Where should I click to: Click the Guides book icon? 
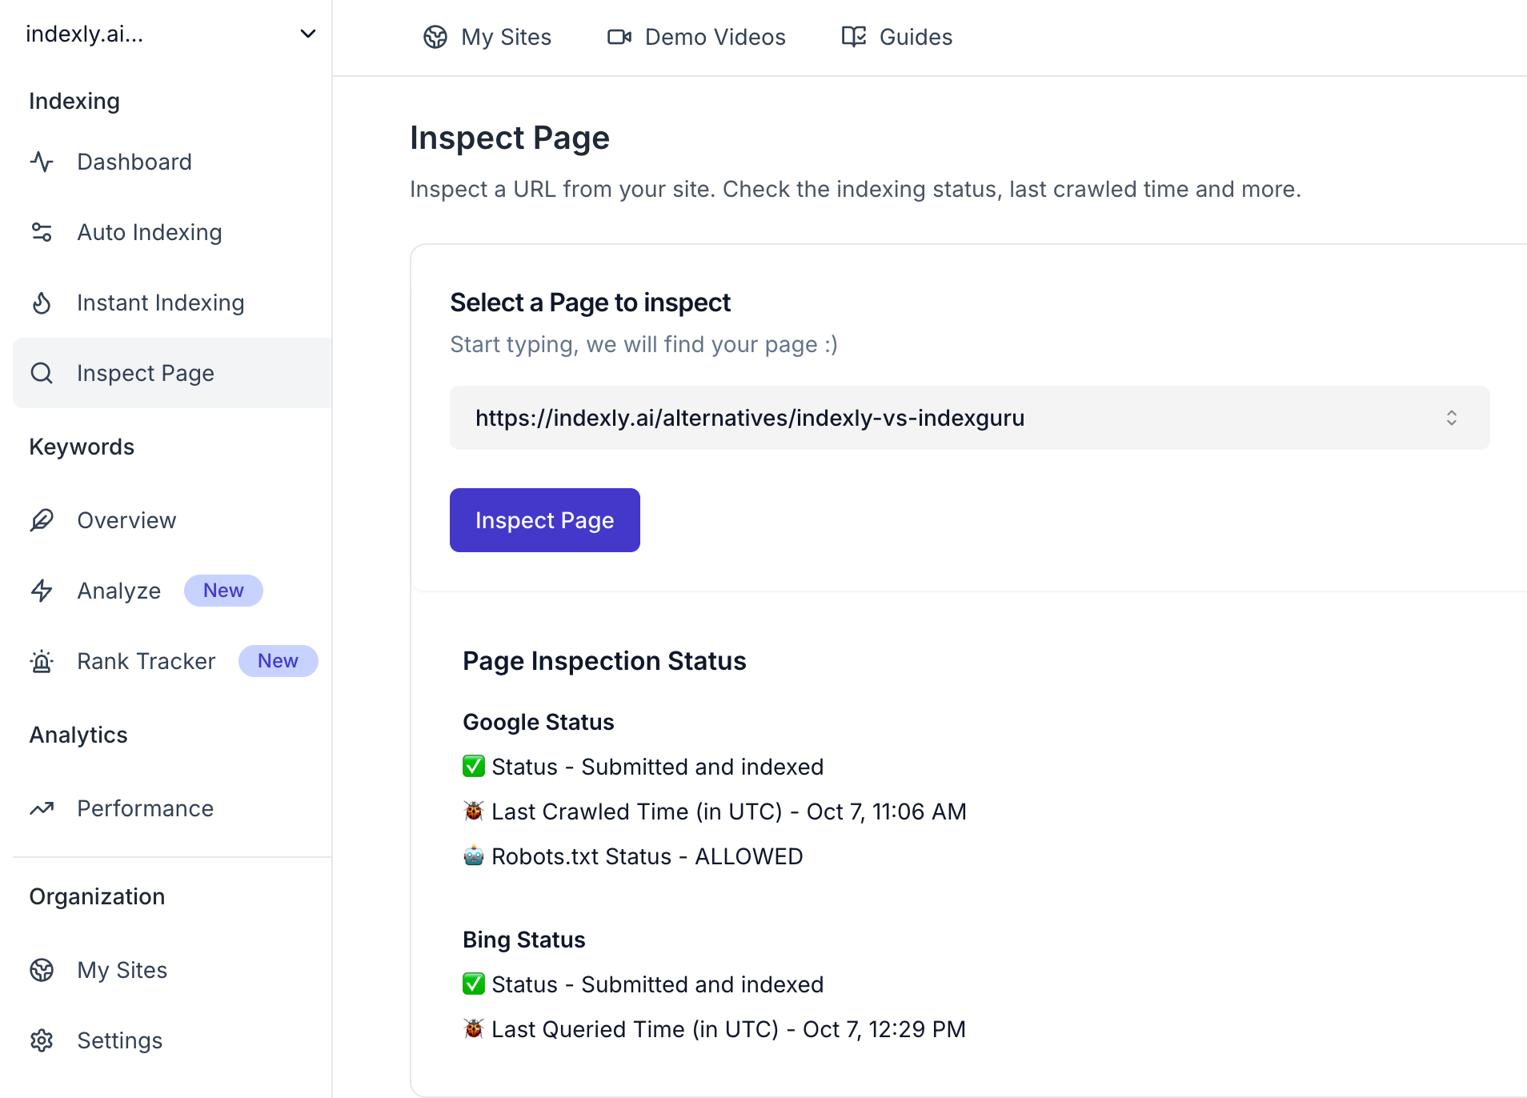point(854,37)
